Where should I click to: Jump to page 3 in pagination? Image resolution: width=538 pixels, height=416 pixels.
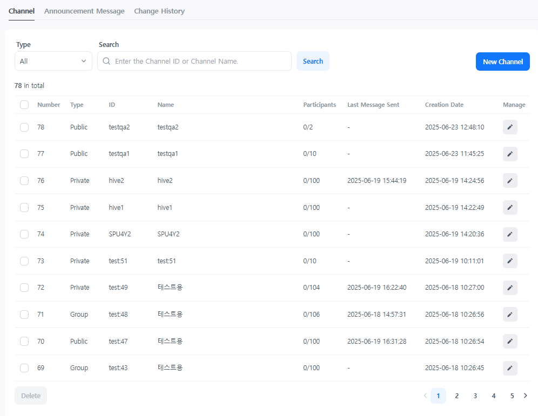(x=475, y=395)
